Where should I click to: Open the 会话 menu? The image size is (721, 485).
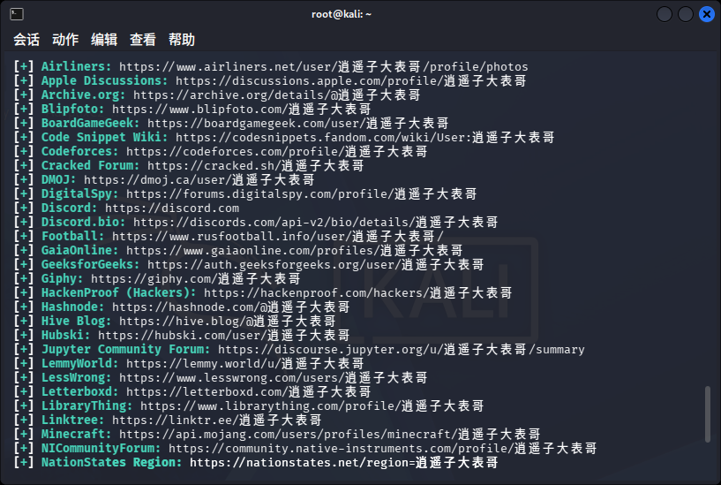(26, 40)
